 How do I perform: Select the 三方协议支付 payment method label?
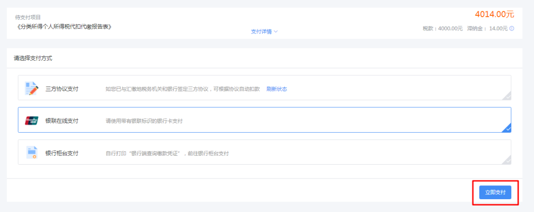point(62,89)
